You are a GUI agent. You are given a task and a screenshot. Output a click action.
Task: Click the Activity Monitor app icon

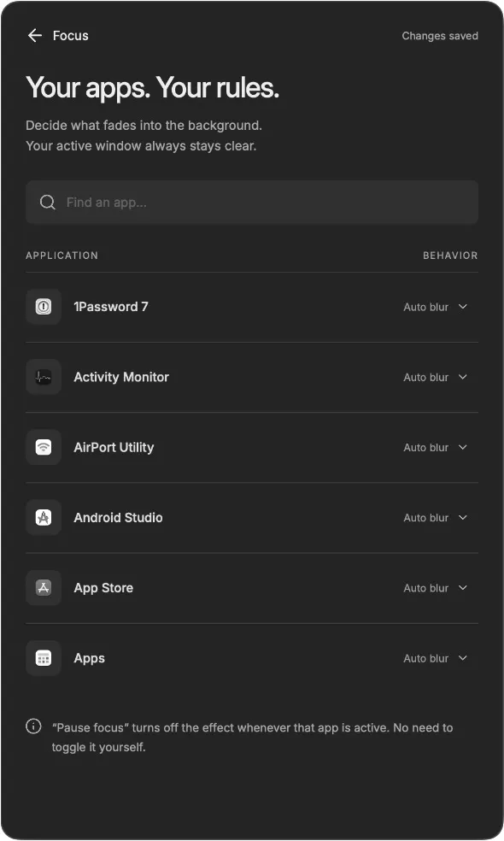pos(44,377)
